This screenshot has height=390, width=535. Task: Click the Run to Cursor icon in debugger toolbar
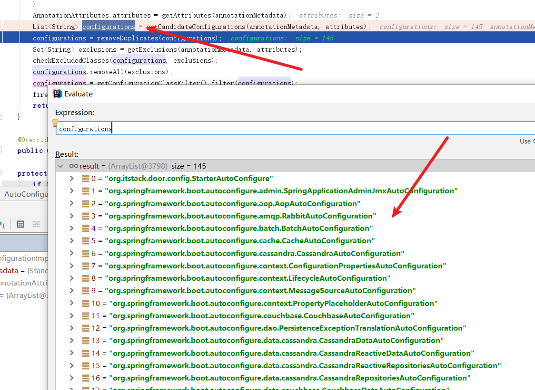[2, 224]
